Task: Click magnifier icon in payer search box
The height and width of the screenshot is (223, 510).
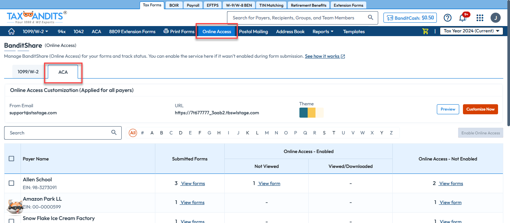Action: pos(114,133)
